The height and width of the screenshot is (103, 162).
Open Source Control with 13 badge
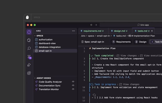pyautogui.click(x=29, y=57)
